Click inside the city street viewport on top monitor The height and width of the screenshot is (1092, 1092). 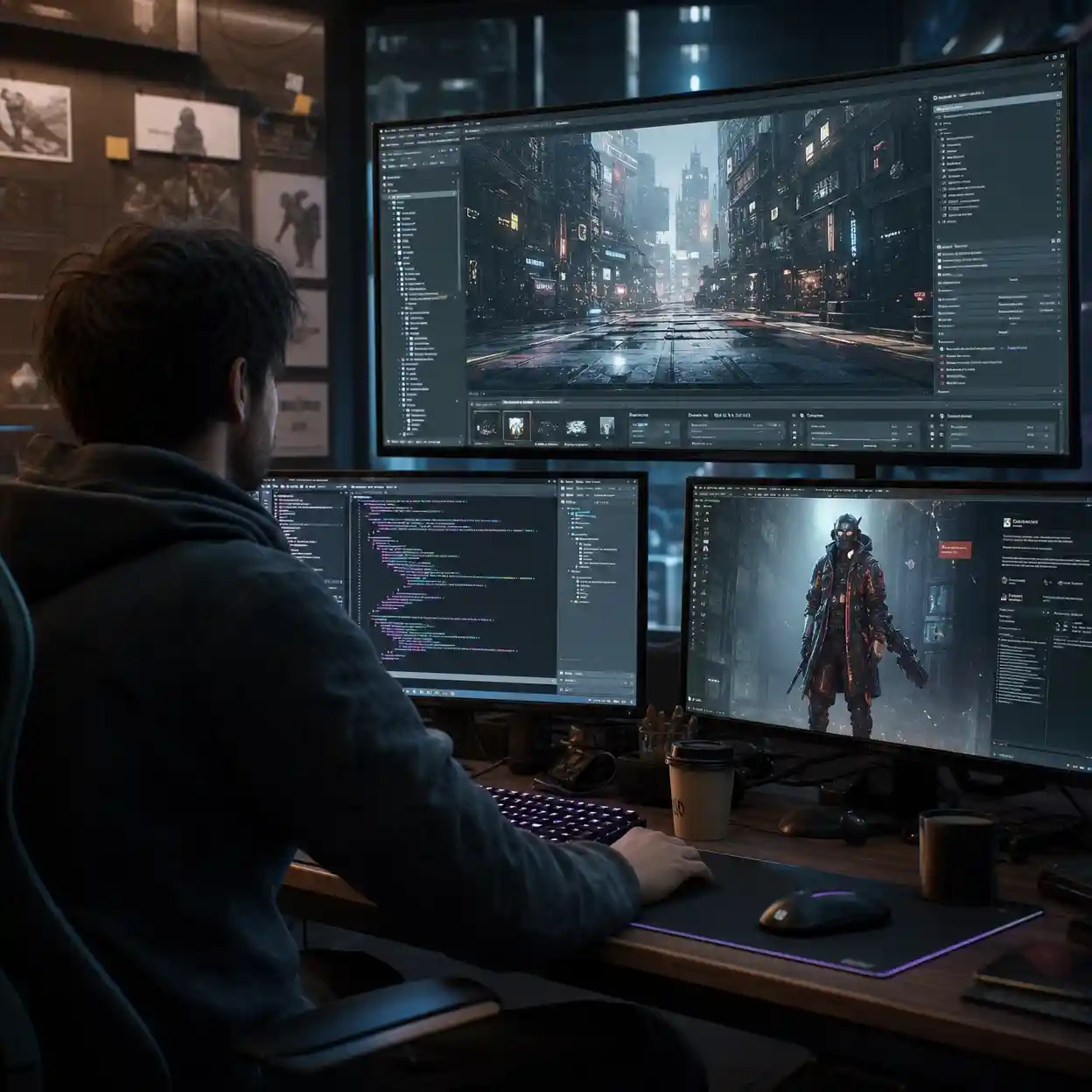(x=697, y=254)
